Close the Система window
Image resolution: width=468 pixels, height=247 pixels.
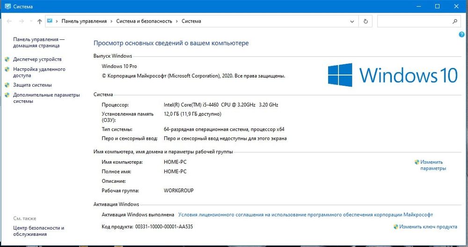456,6
